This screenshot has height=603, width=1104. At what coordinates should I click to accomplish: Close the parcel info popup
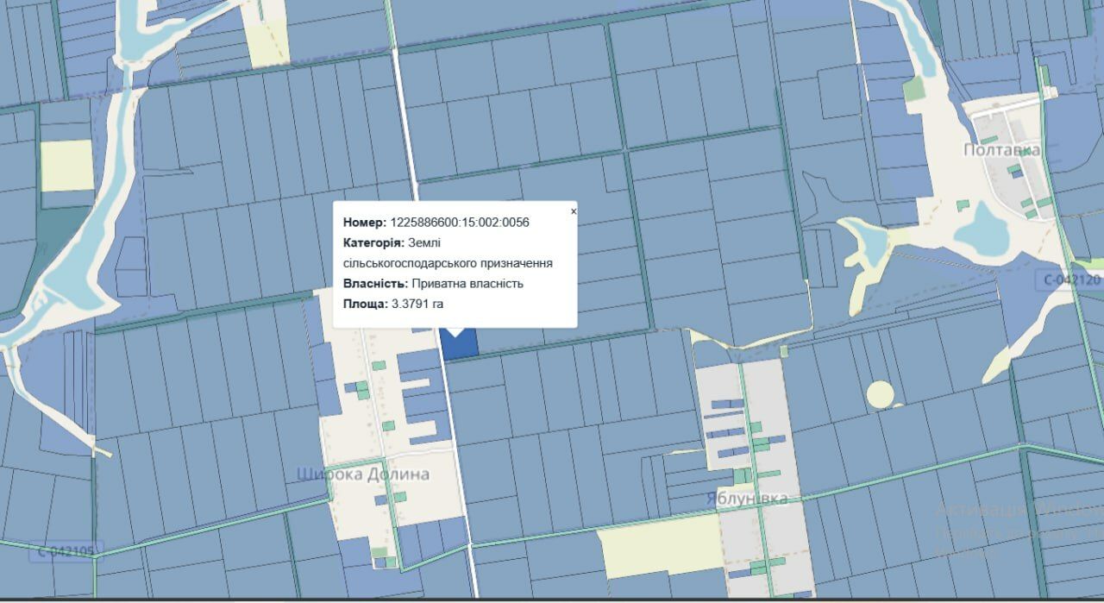click(x=574, y=210)
